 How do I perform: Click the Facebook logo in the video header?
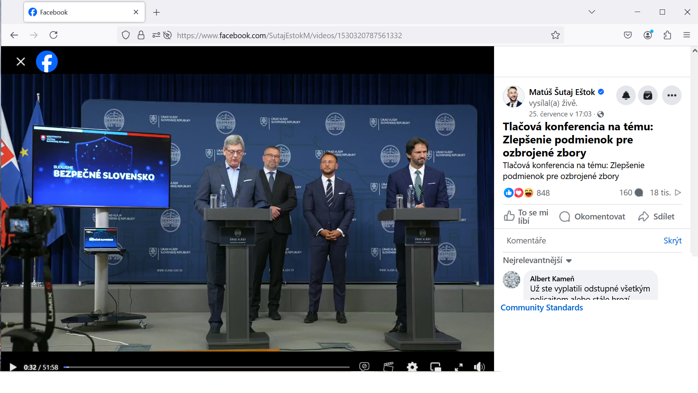[47, 61]
